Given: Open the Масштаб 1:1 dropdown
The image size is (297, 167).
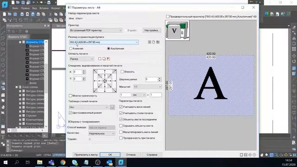Looking at the screenshot, I should click(148, 87).
